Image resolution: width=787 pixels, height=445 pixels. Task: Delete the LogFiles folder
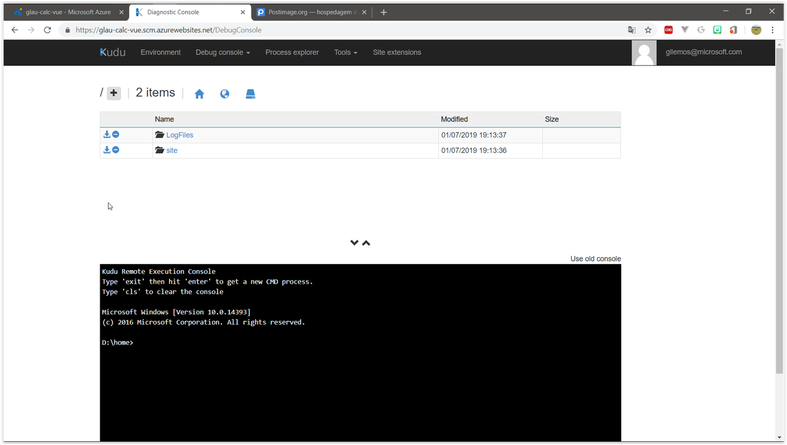(x=116, y=134)
